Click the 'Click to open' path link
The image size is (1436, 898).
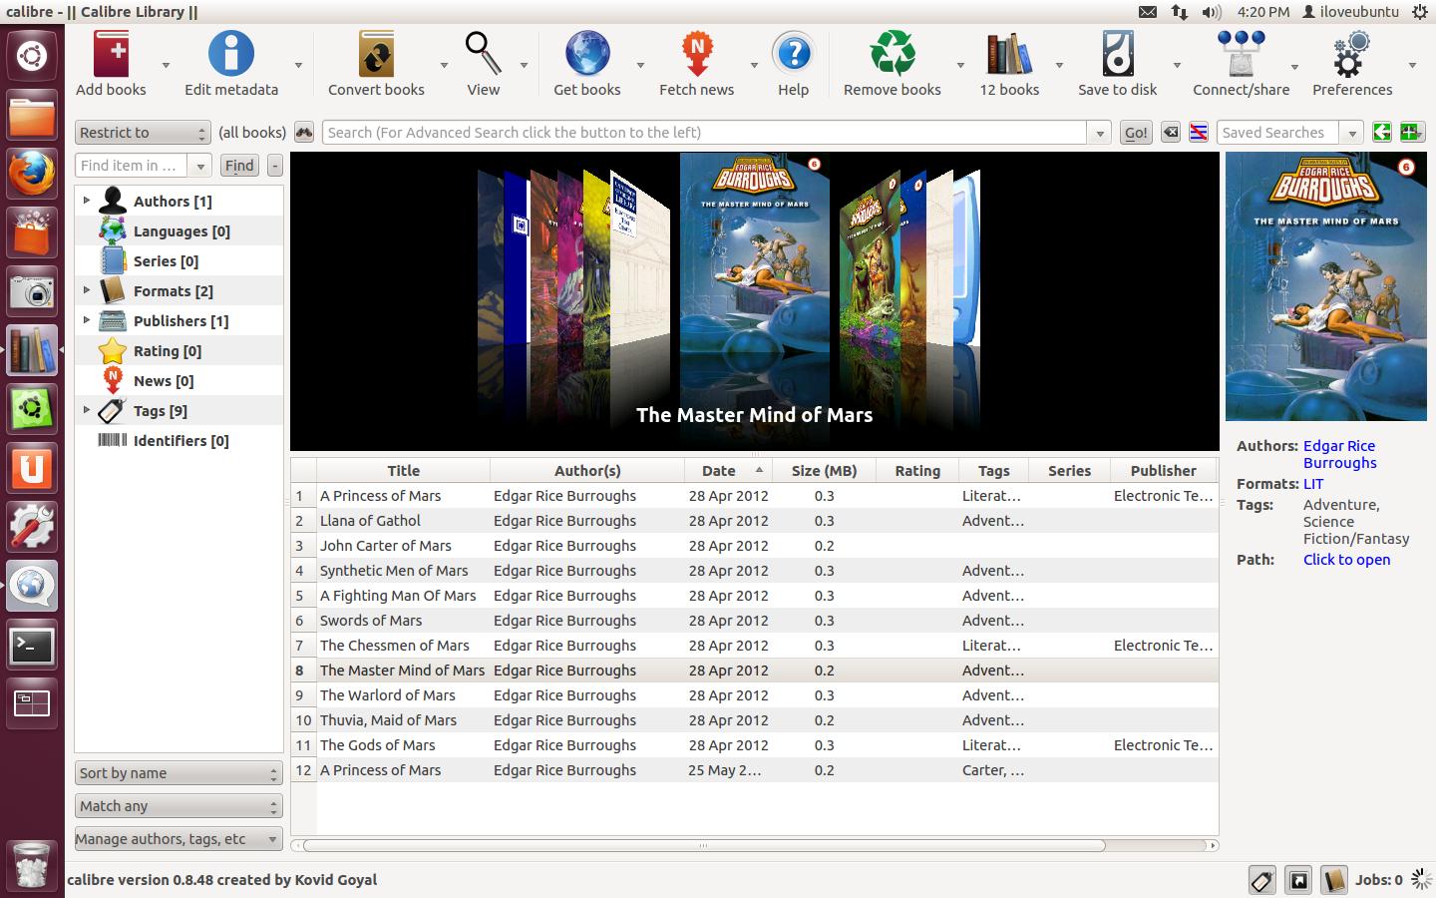click(1346, 560)
